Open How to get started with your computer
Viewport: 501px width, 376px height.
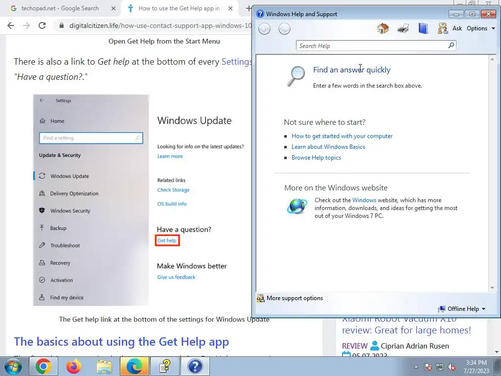pyautogui.click(x=342, y=136)
